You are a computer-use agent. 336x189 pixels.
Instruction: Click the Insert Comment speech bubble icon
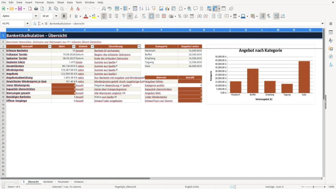tap(196, 9)
